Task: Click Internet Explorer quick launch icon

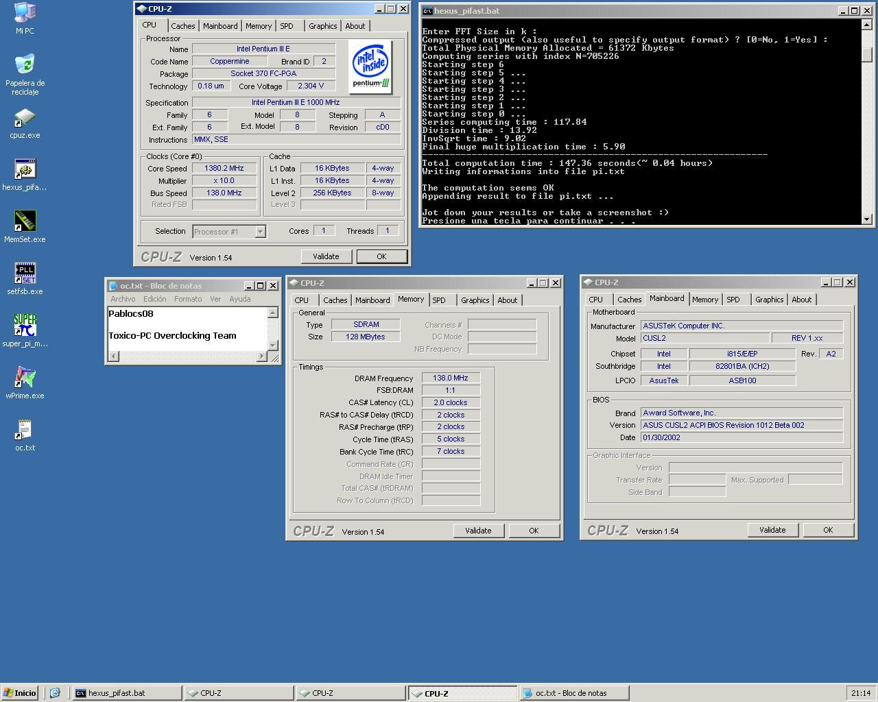Action: point(56,693)
